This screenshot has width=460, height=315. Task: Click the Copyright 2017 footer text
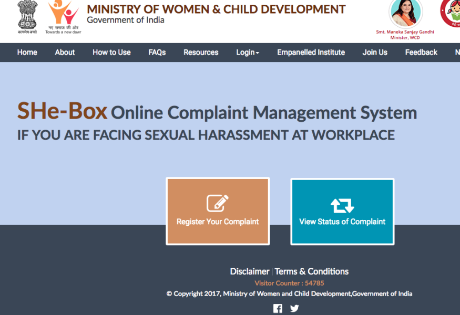tap(289, 293)
